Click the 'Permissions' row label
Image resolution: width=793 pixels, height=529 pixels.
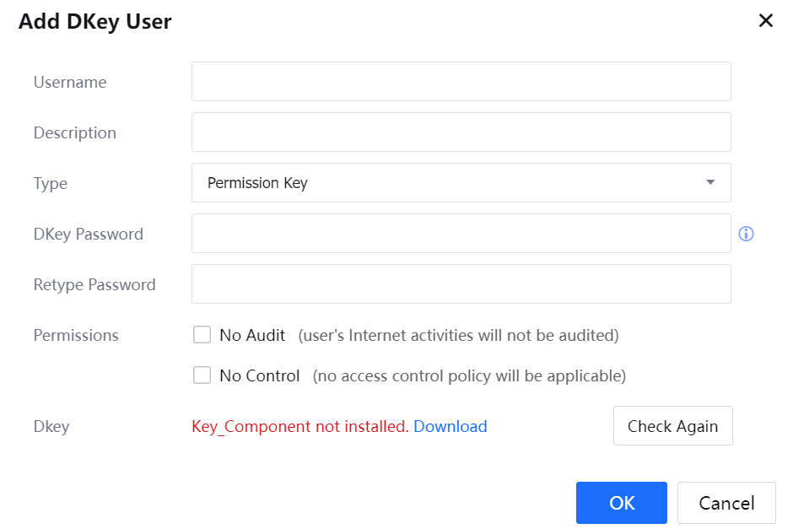pos(76,335)
